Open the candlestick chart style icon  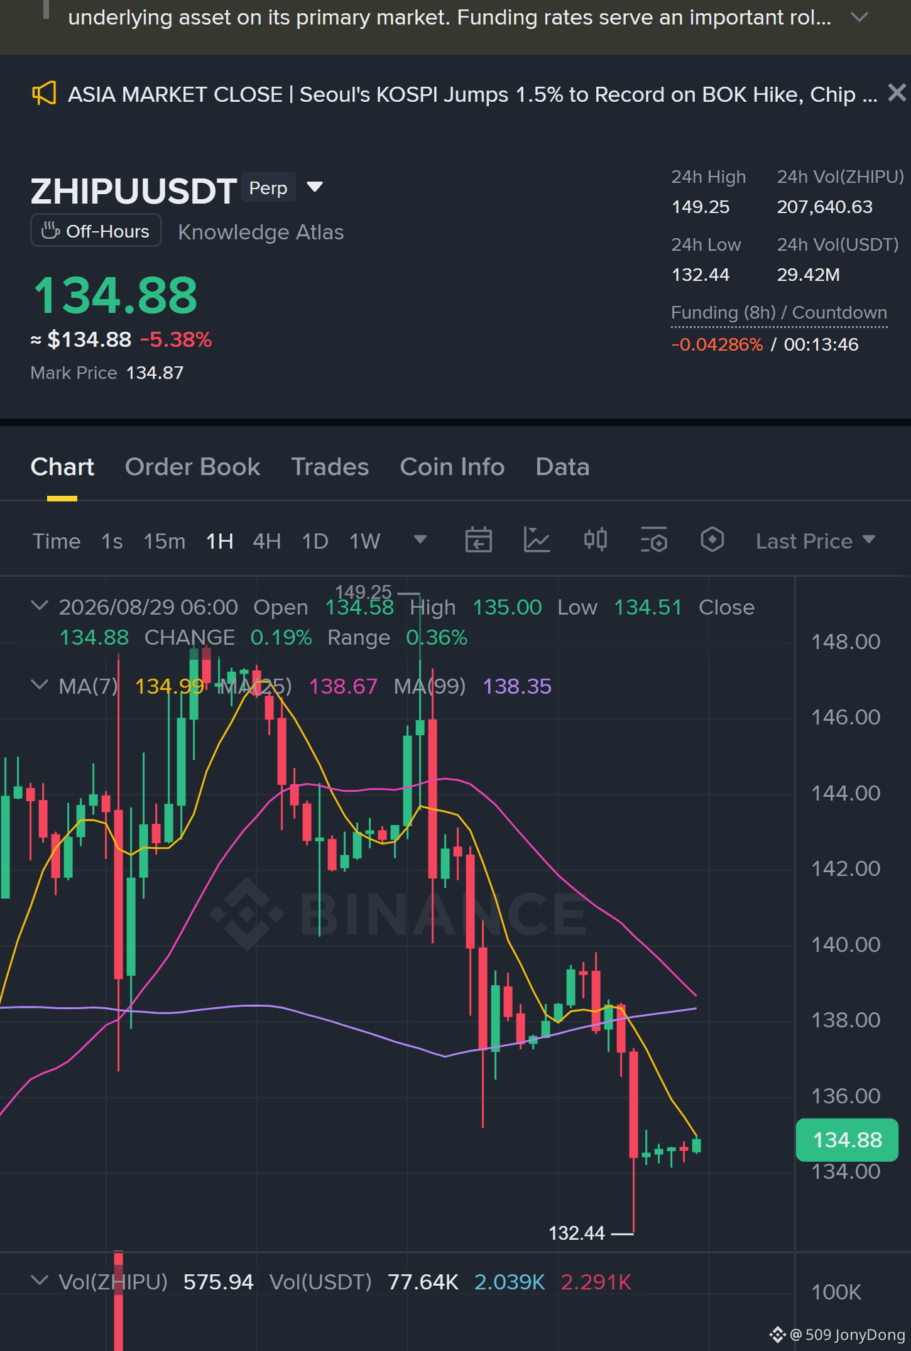tap(596, 540)
